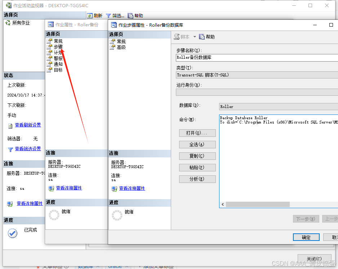Click the 就绪 progress spinner in 作业步骤属性
This screenshot has width=338, height=269.
pos(117,215)
